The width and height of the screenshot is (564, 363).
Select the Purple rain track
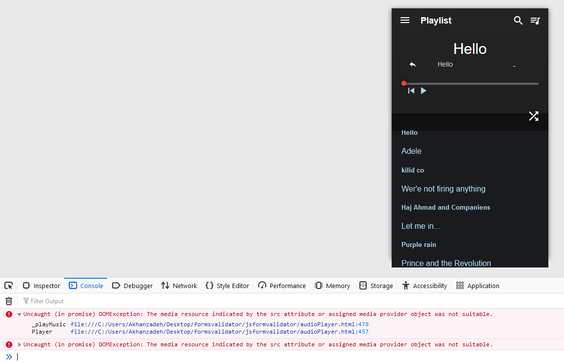pos(419,244)
